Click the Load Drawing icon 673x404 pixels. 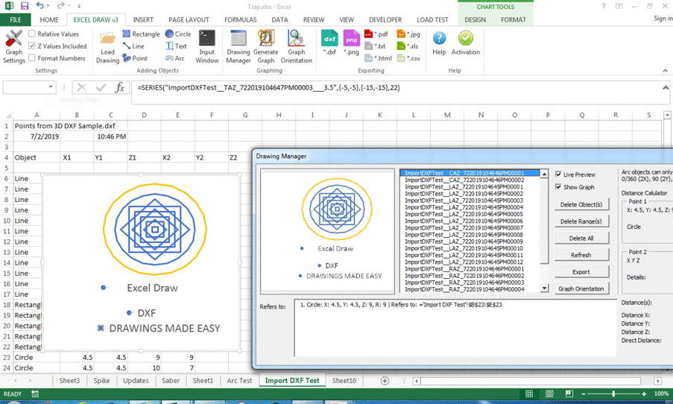(x=107, y=47)
